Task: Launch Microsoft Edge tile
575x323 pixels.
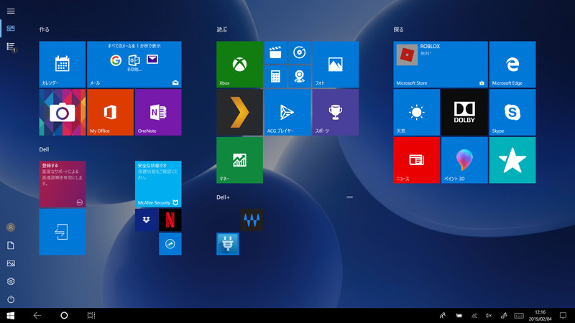Action: click(512, 65)
